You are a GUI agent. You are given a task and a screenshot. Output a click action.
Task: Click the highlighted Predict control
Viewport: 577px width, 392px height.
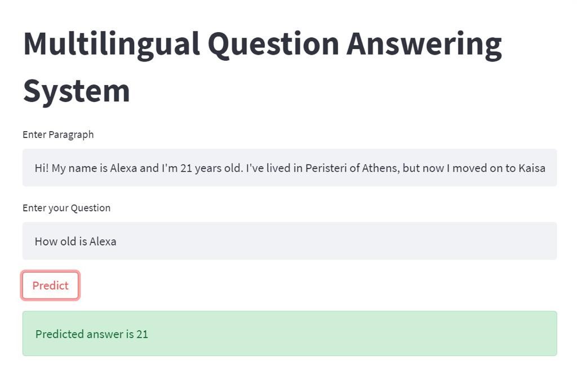50,285
